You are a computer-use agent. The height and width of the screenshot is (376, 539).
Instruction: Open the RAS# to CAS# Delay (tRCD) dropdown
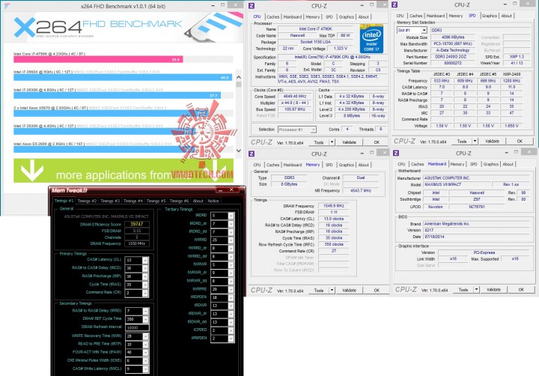pyautogui.click(x=145, y=268)
